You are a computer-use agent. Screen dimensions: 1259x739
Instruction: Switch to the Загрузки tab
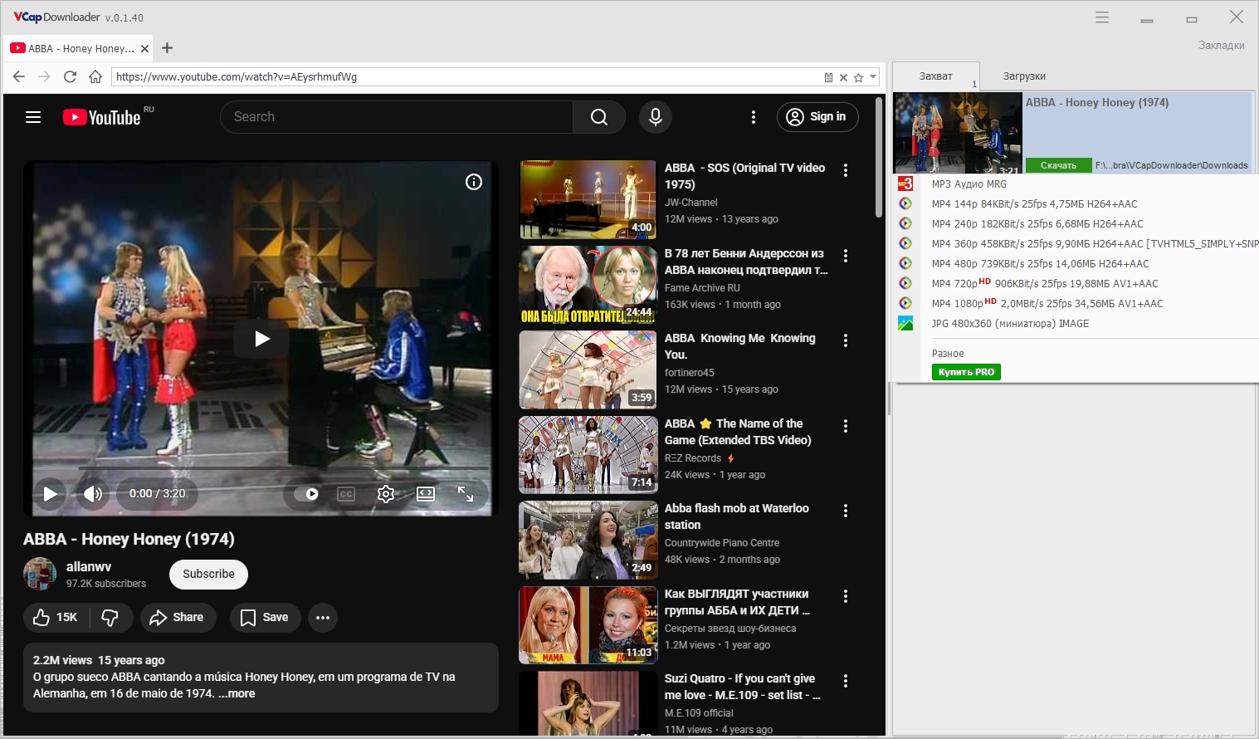1024,76
